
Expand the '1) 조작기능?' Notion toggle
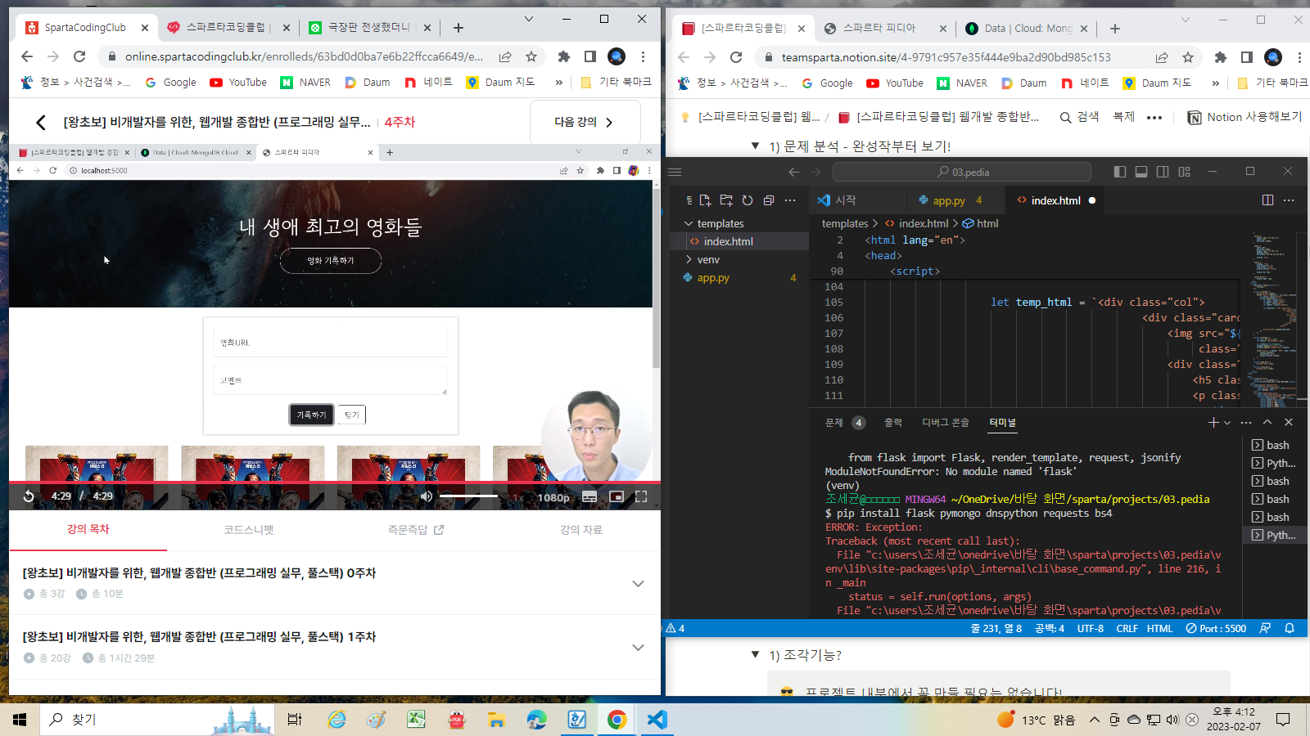click(x=755, y=654)
